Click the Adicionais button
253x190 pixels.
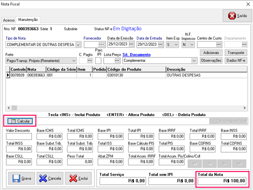(x=211, y=53)
